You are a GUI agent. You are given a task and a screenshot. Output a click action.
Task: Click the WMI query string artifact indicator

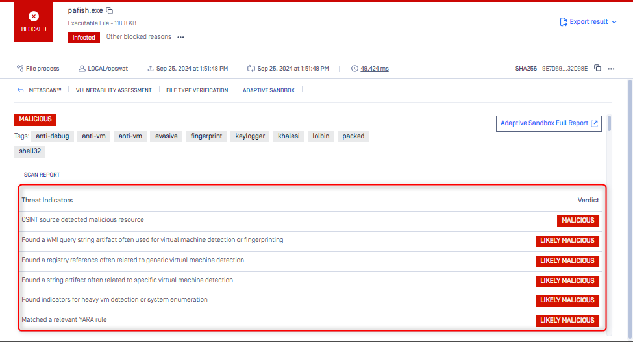(x=311, y=241)
